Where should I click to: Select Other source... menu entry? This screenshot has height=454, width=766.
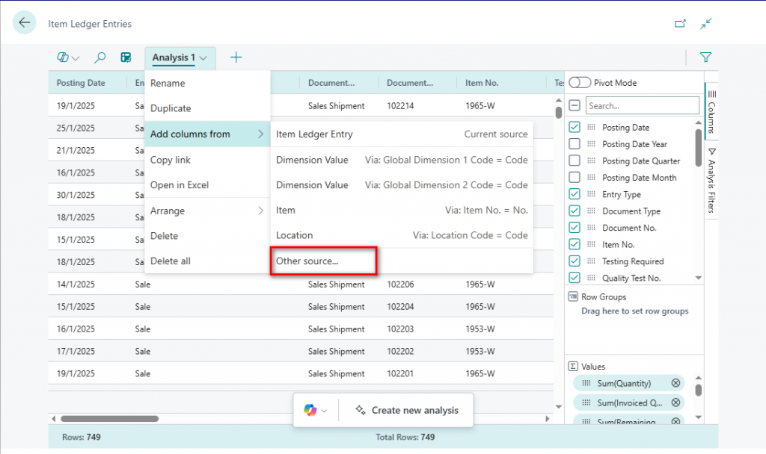[x=307, y=261]
